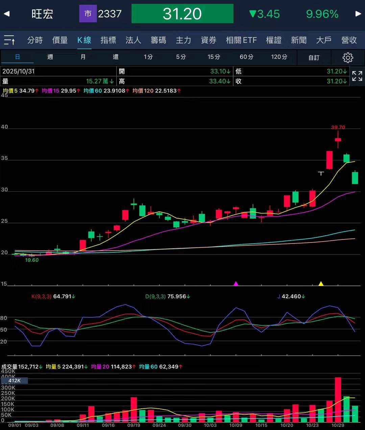The image size is (365, 430).
Task: Tap the yellow triangle marker on chart
Action: click(x=321, y=283)
